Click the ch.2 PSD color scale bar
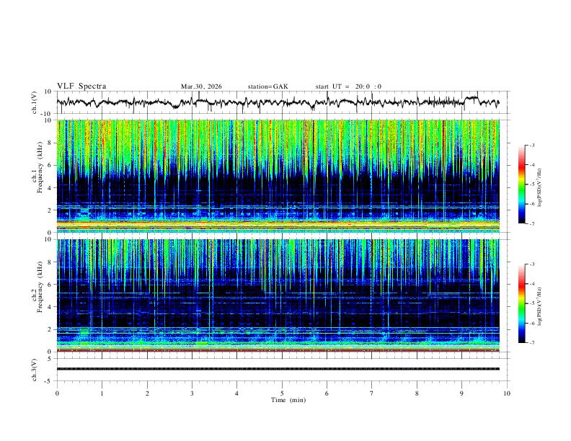The height and width of the screenshot is (441, 571). pyautogui.click(x=521, y=303)
